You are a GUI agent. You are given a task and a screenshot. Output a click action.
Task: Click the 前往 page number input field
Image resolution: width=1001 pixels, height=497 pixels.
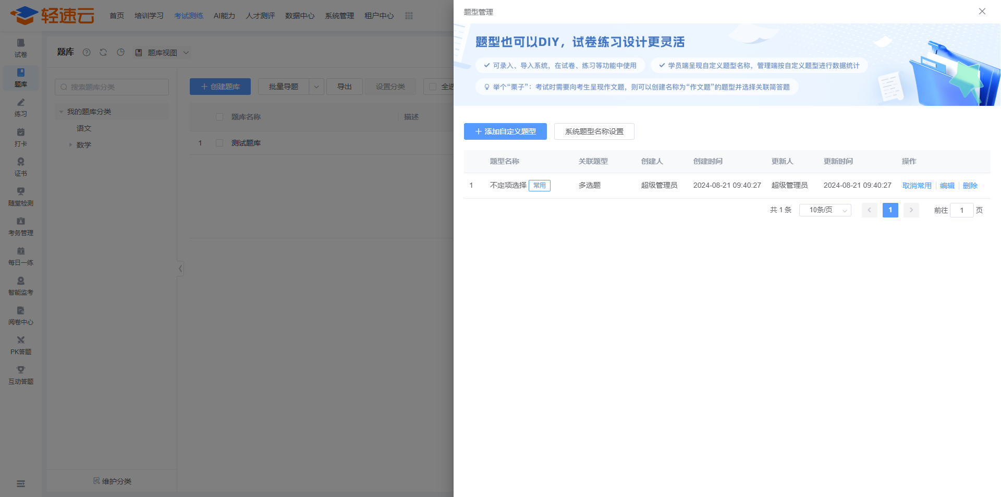961,210
